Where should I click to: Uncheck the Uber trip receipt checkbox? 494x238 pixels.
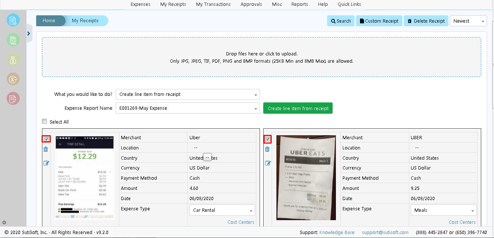[46, 139]
